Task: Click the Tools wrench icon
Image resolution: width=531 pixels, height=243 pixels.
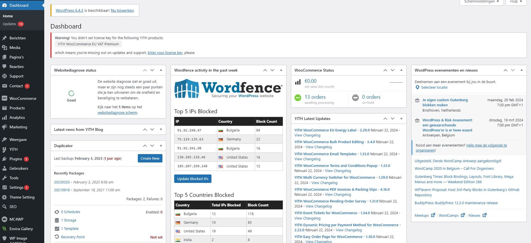Action: 4,178
